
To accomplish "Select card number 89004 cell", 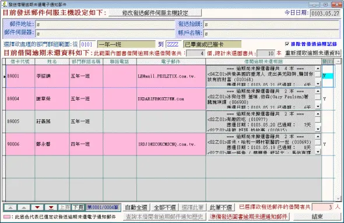I will click(20, 99).
